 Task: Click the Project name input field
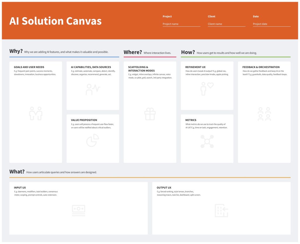tap(181, 24)
